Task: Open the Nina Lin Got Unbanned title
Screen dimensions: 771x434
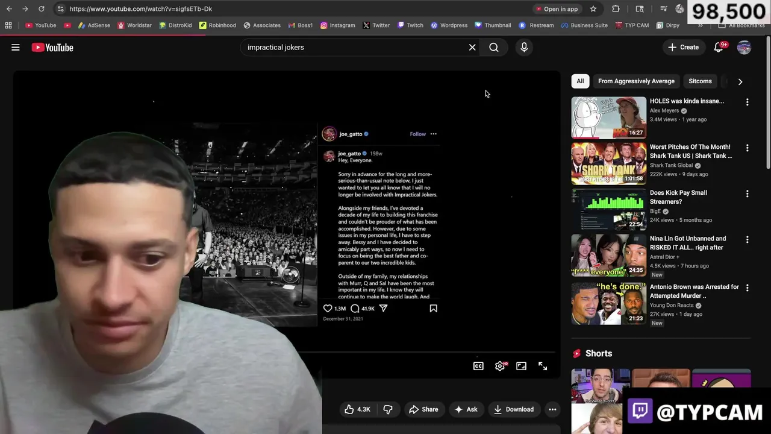Action: (688, 243)
